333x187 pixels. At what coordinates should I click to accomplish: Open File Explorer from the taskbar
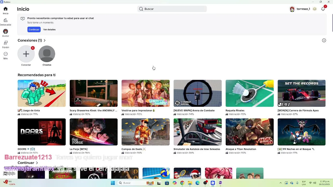[190, 183]
